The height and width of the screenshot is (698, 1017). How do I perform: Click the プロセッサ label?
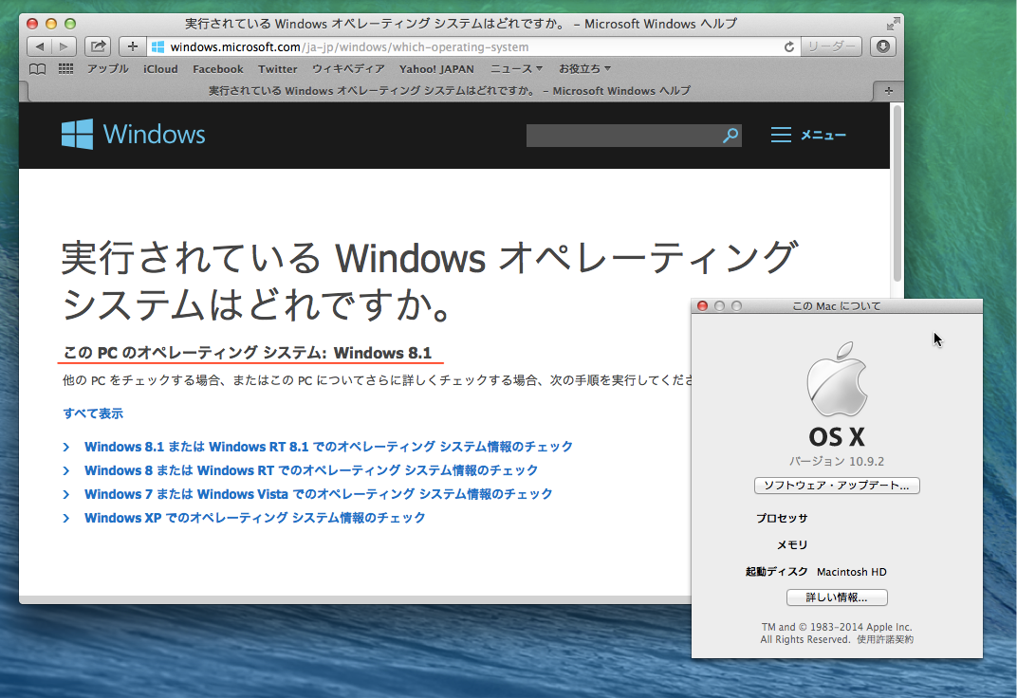(x=782, y=519)
